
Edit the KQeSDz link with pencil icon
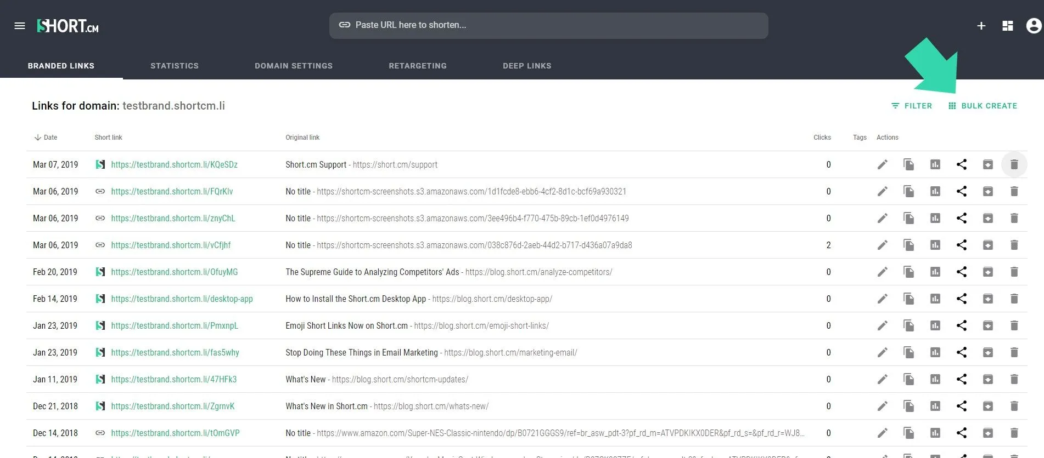tap(883, 164)
